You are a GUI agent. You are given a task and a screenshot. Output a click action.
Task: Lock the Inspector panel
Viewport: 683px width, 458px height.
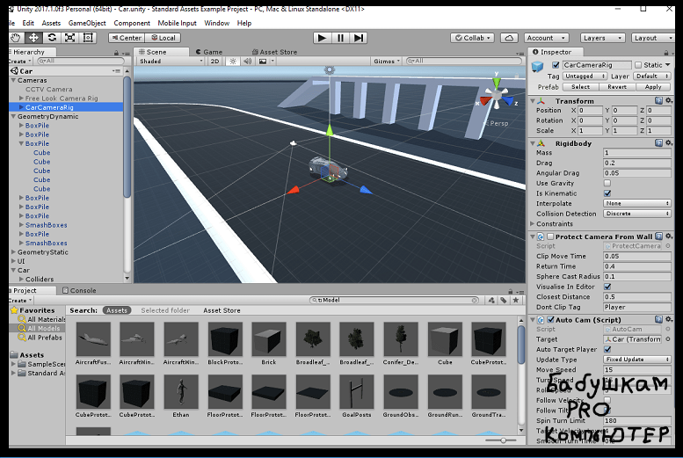(666, 52)
